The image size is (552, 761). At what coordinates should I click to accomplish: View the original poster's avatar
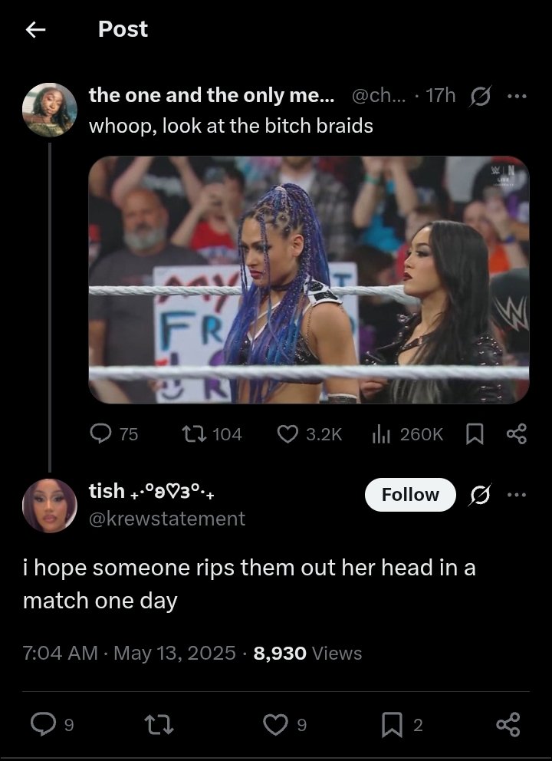(x=50, y=110)
